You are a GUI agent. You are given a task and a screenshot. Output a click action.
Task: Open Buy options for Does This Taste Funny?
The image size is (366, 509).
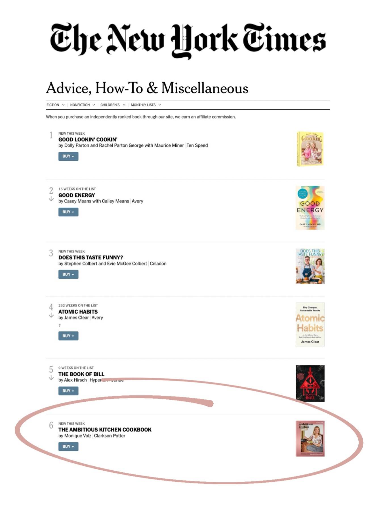point(68,274)
